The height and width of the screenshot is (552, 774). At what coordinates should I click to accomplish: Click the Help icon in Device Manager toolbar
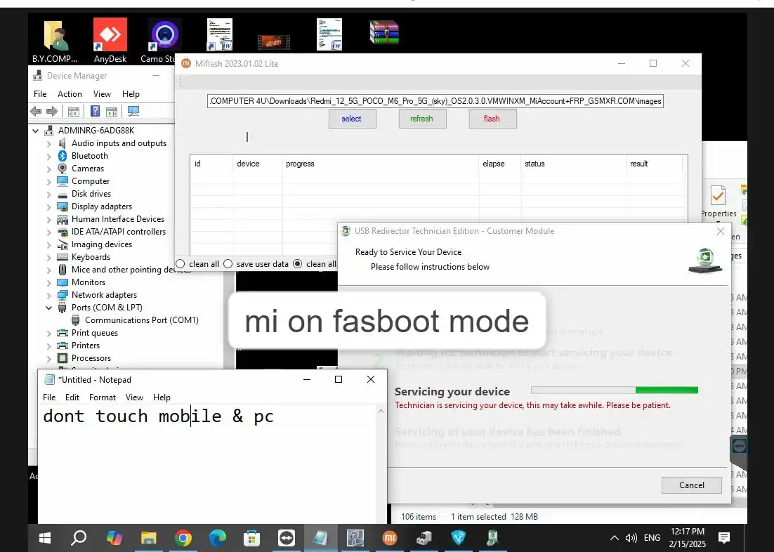[x=96, y=112]
